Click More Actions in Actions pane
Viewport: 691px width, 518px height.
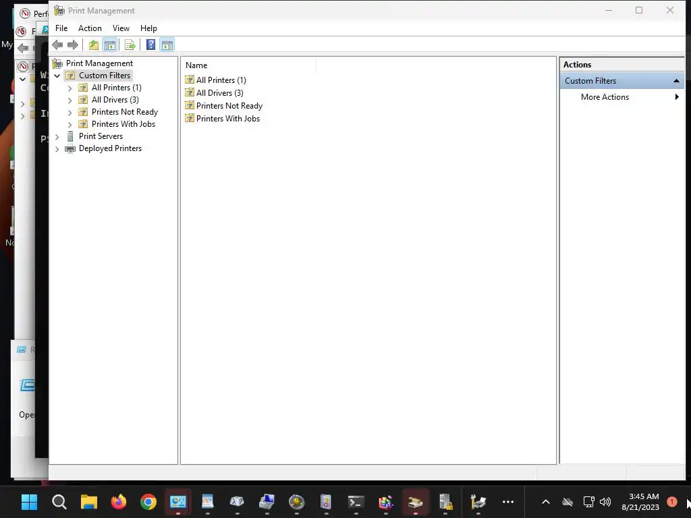click(605, 97)
